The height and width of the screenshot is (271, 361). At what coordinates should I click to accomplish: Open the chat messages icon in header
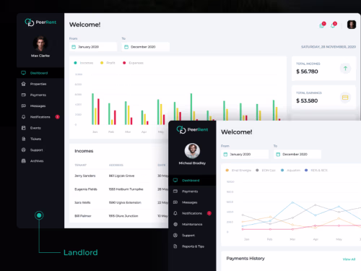(322, 25)
